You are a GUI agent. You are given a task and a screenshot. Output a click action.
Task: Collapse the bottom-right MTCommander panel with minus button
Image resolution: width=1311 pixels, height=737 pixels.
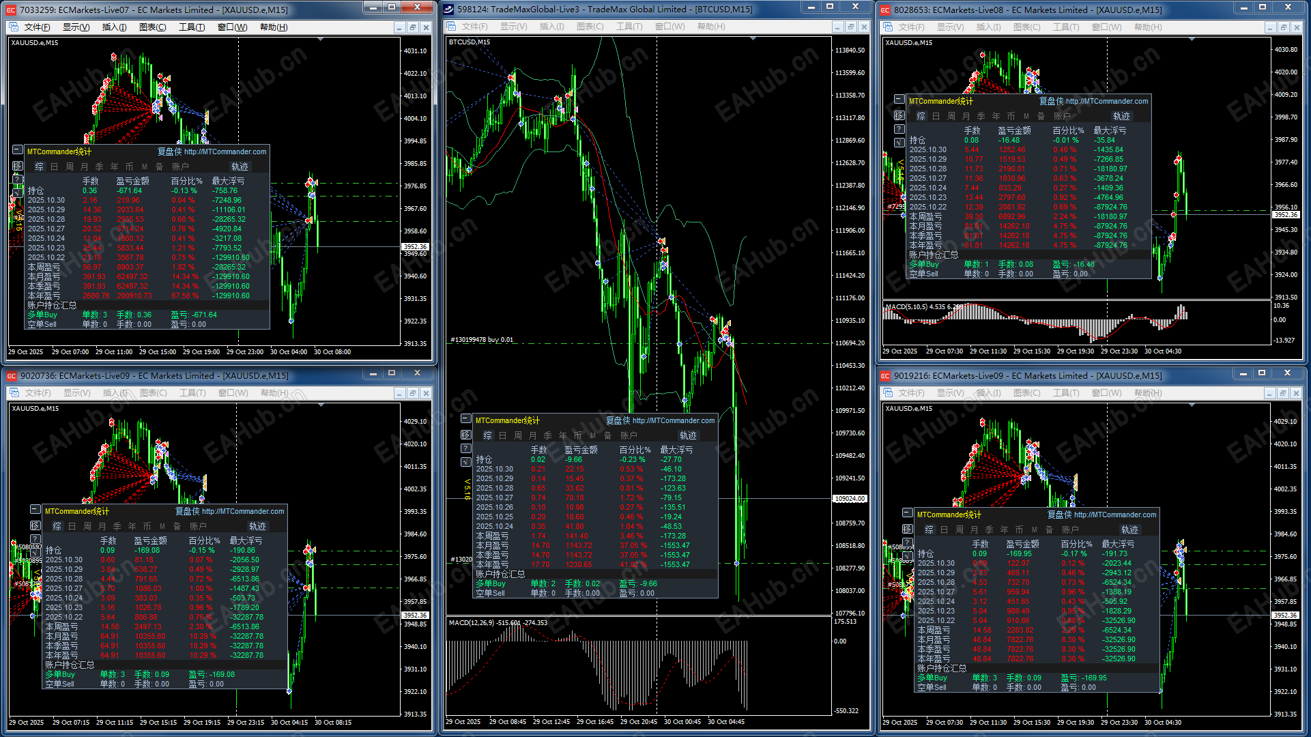click(x=908, y=512)
